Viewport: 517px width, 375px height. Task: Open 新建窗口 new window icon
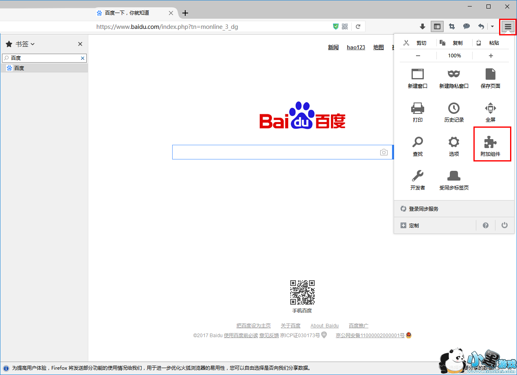418,78
